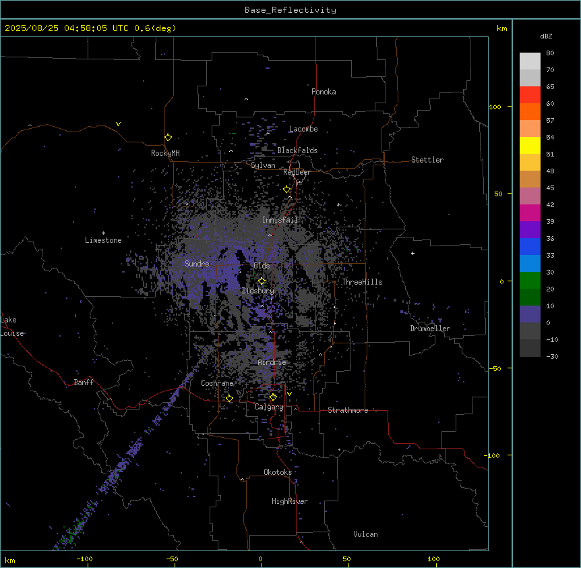Image resolution: width=581 pixels, height=568 pixels.
Task: Click the Calgary city label
Action: [x=269, y=407]
